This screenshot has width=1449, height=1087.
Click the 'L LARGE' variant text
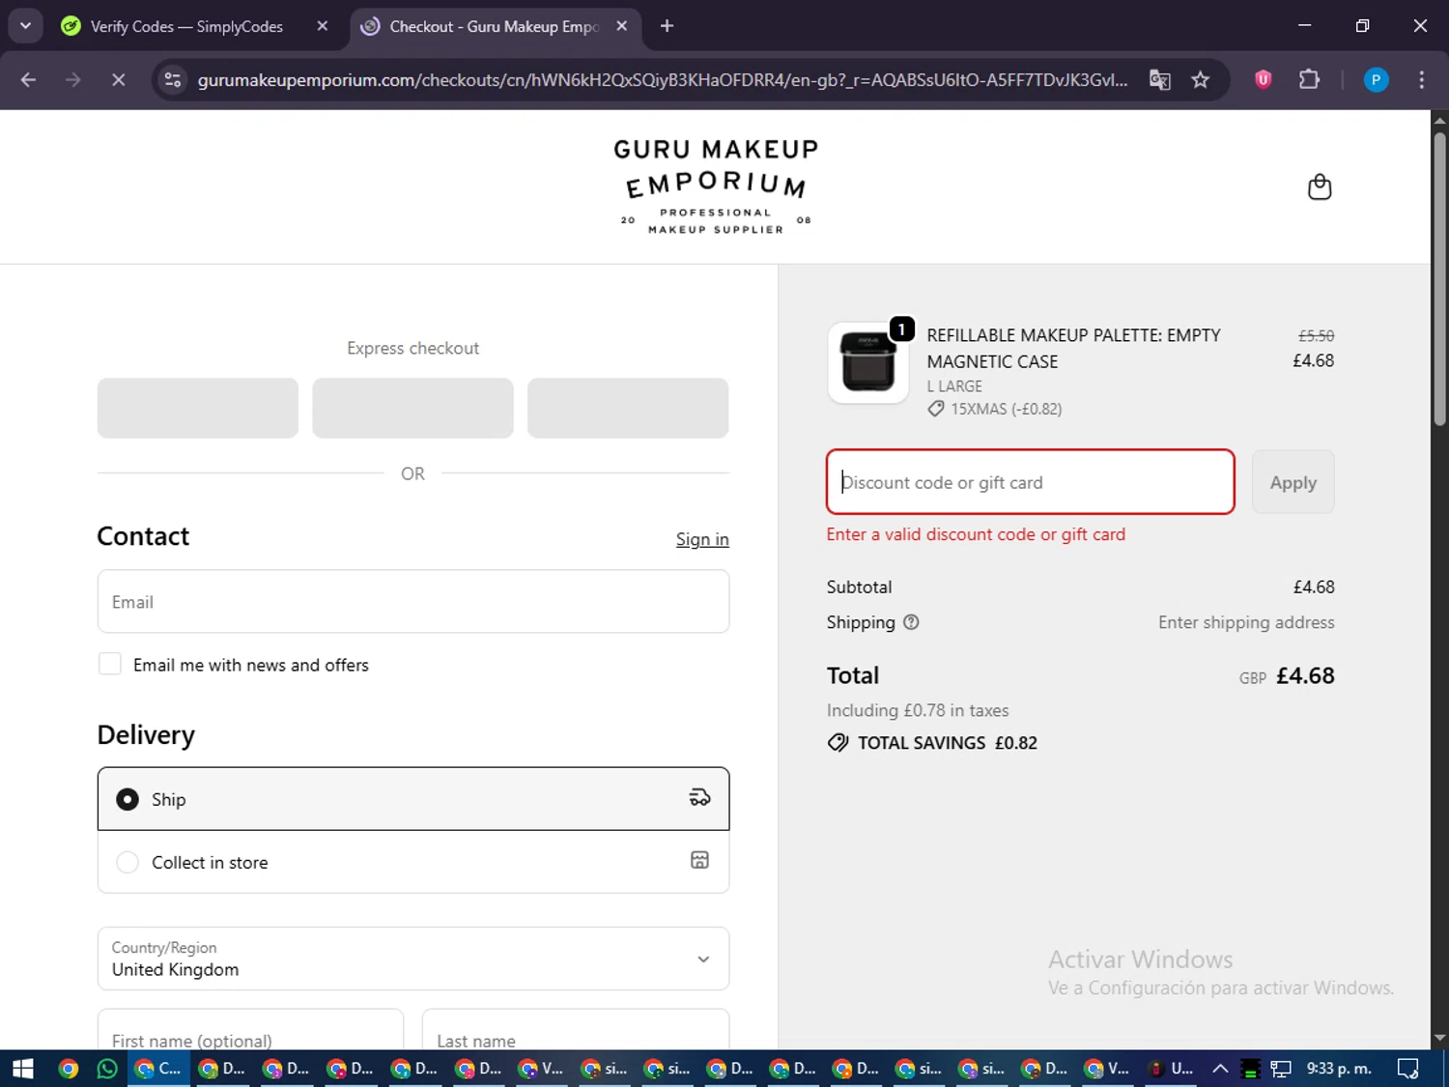pyautogui.click(x=954, y=386)
